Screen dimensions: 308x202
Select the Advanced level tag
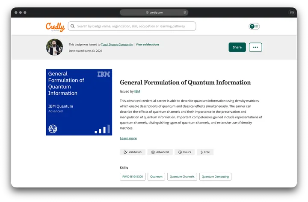[x=160, y=152]
